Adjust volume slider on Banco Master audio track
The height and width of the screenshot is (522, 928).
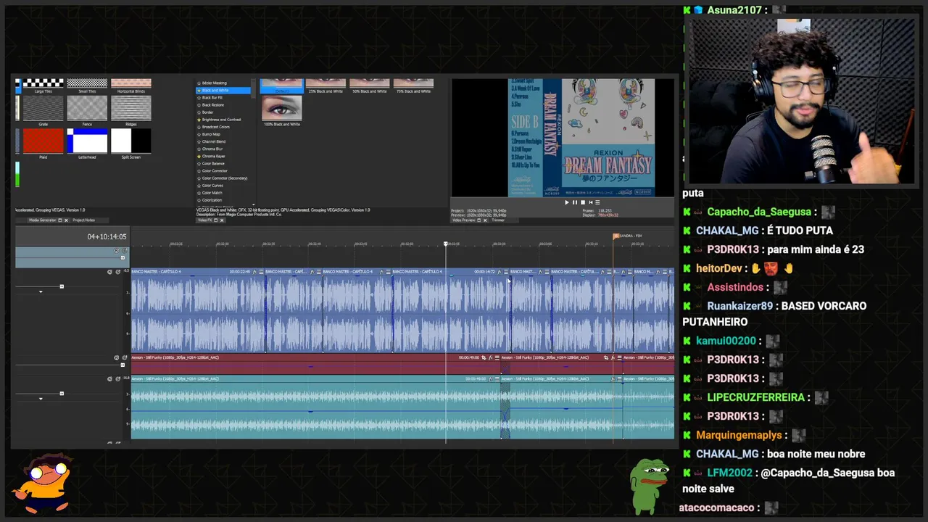pos(62,286)
